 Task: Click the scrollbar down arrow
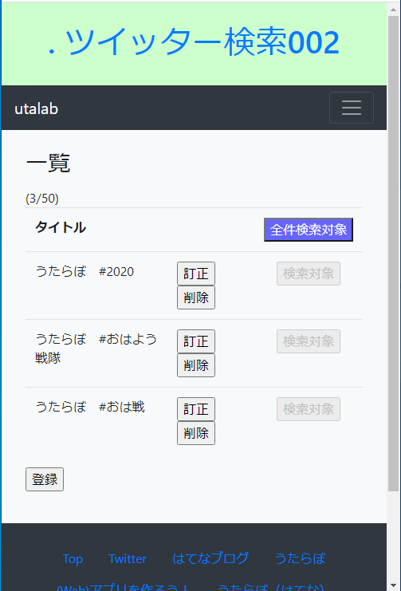pos(394,585)
